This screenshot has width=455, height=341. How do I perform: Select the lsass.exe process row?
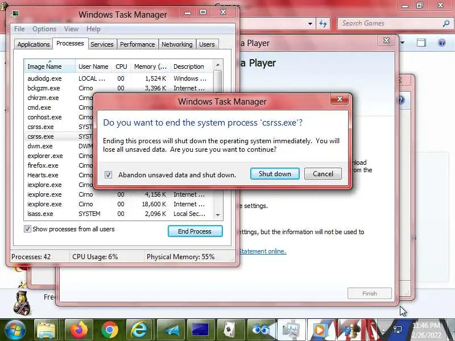[119, 214]
